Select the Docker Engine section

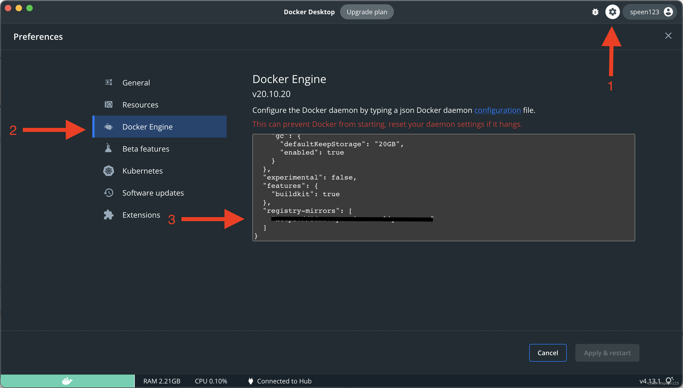159,127
